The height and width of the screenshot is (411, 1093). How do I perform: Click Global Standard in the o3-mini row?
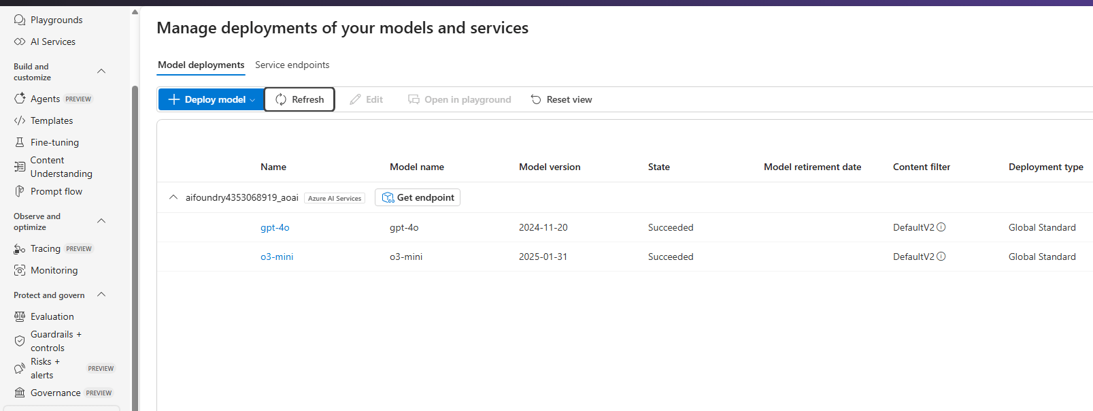[x=1042, y=257]
